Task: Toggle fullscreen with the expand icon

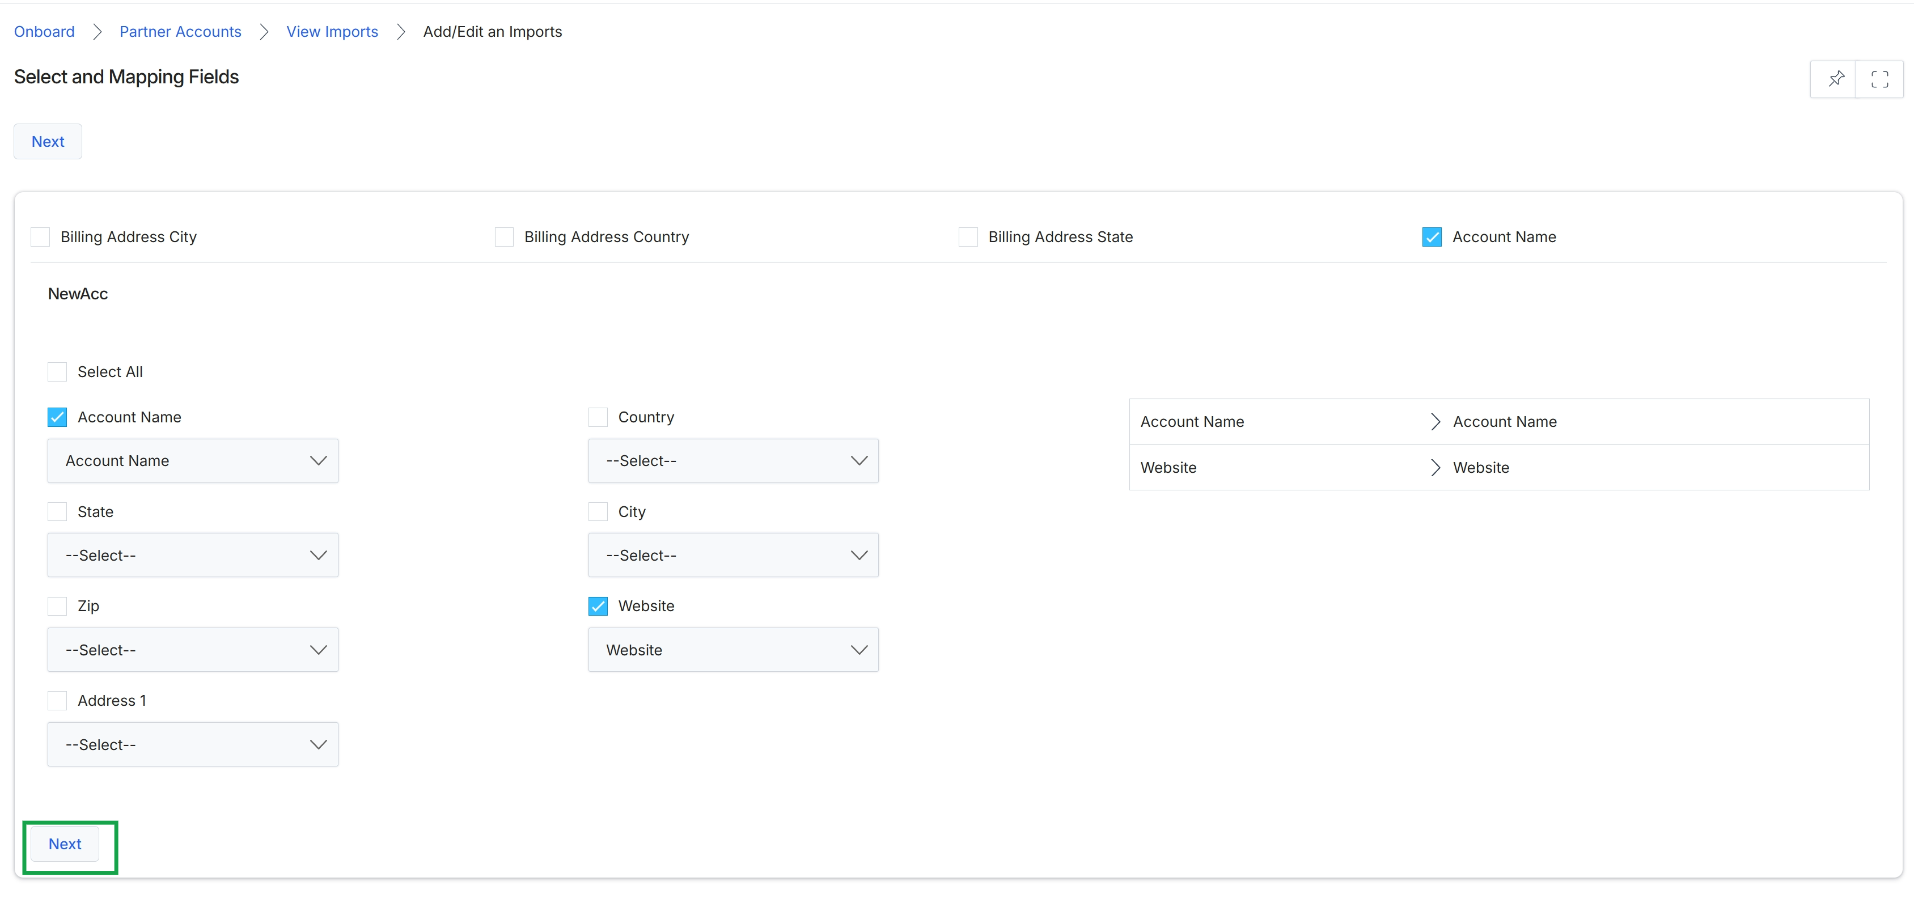Action: tap(1879, 79)
